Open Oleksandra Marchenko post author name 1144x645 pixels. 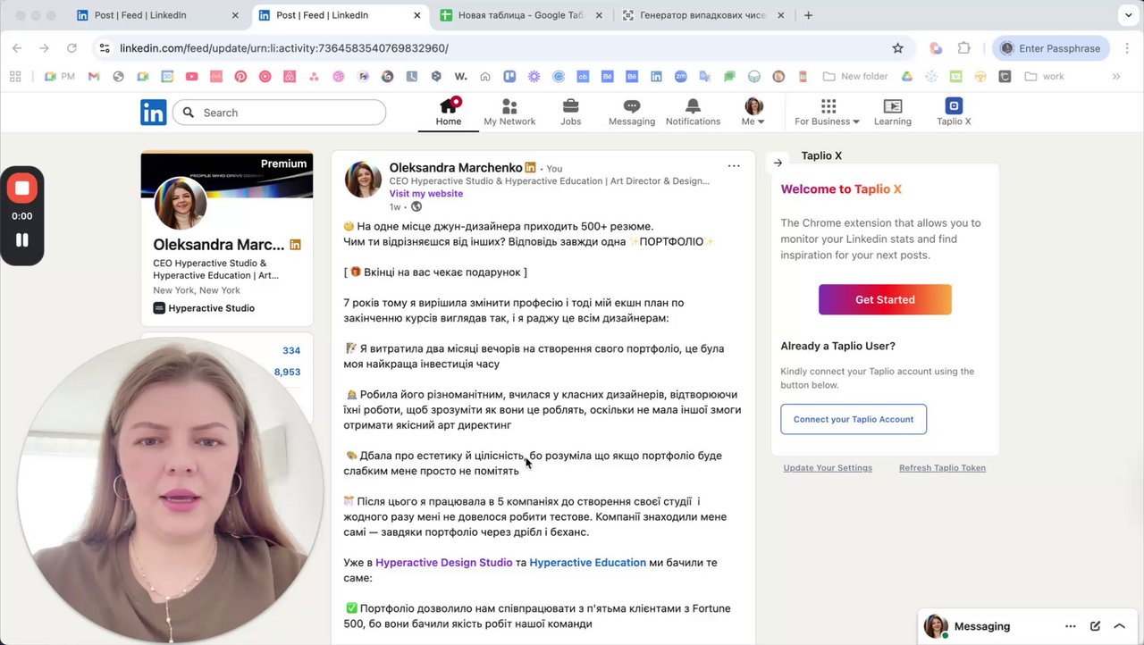point(455,168)
